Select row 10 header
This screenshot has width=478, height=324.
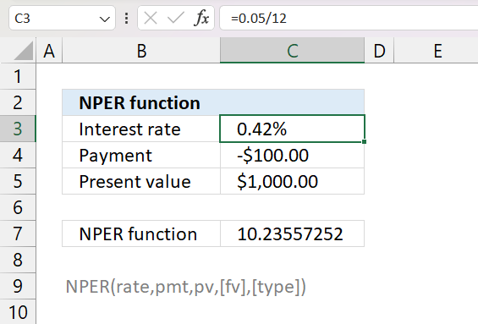click(x=18, y=312)
